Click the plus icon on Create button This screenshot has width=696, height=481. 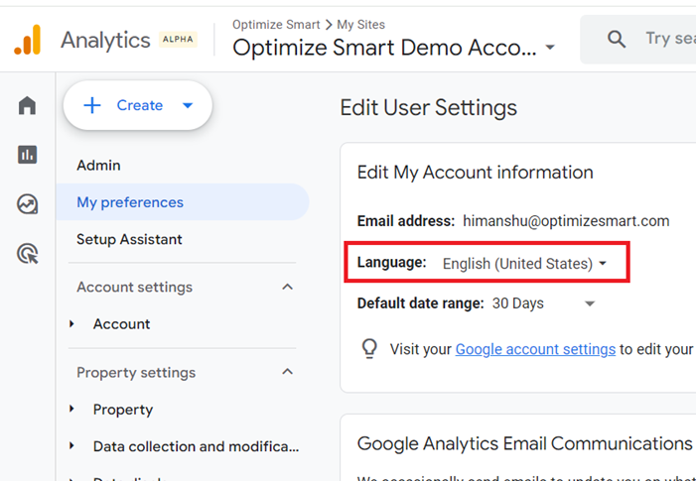pyautogui.click(x=92, y=105)
